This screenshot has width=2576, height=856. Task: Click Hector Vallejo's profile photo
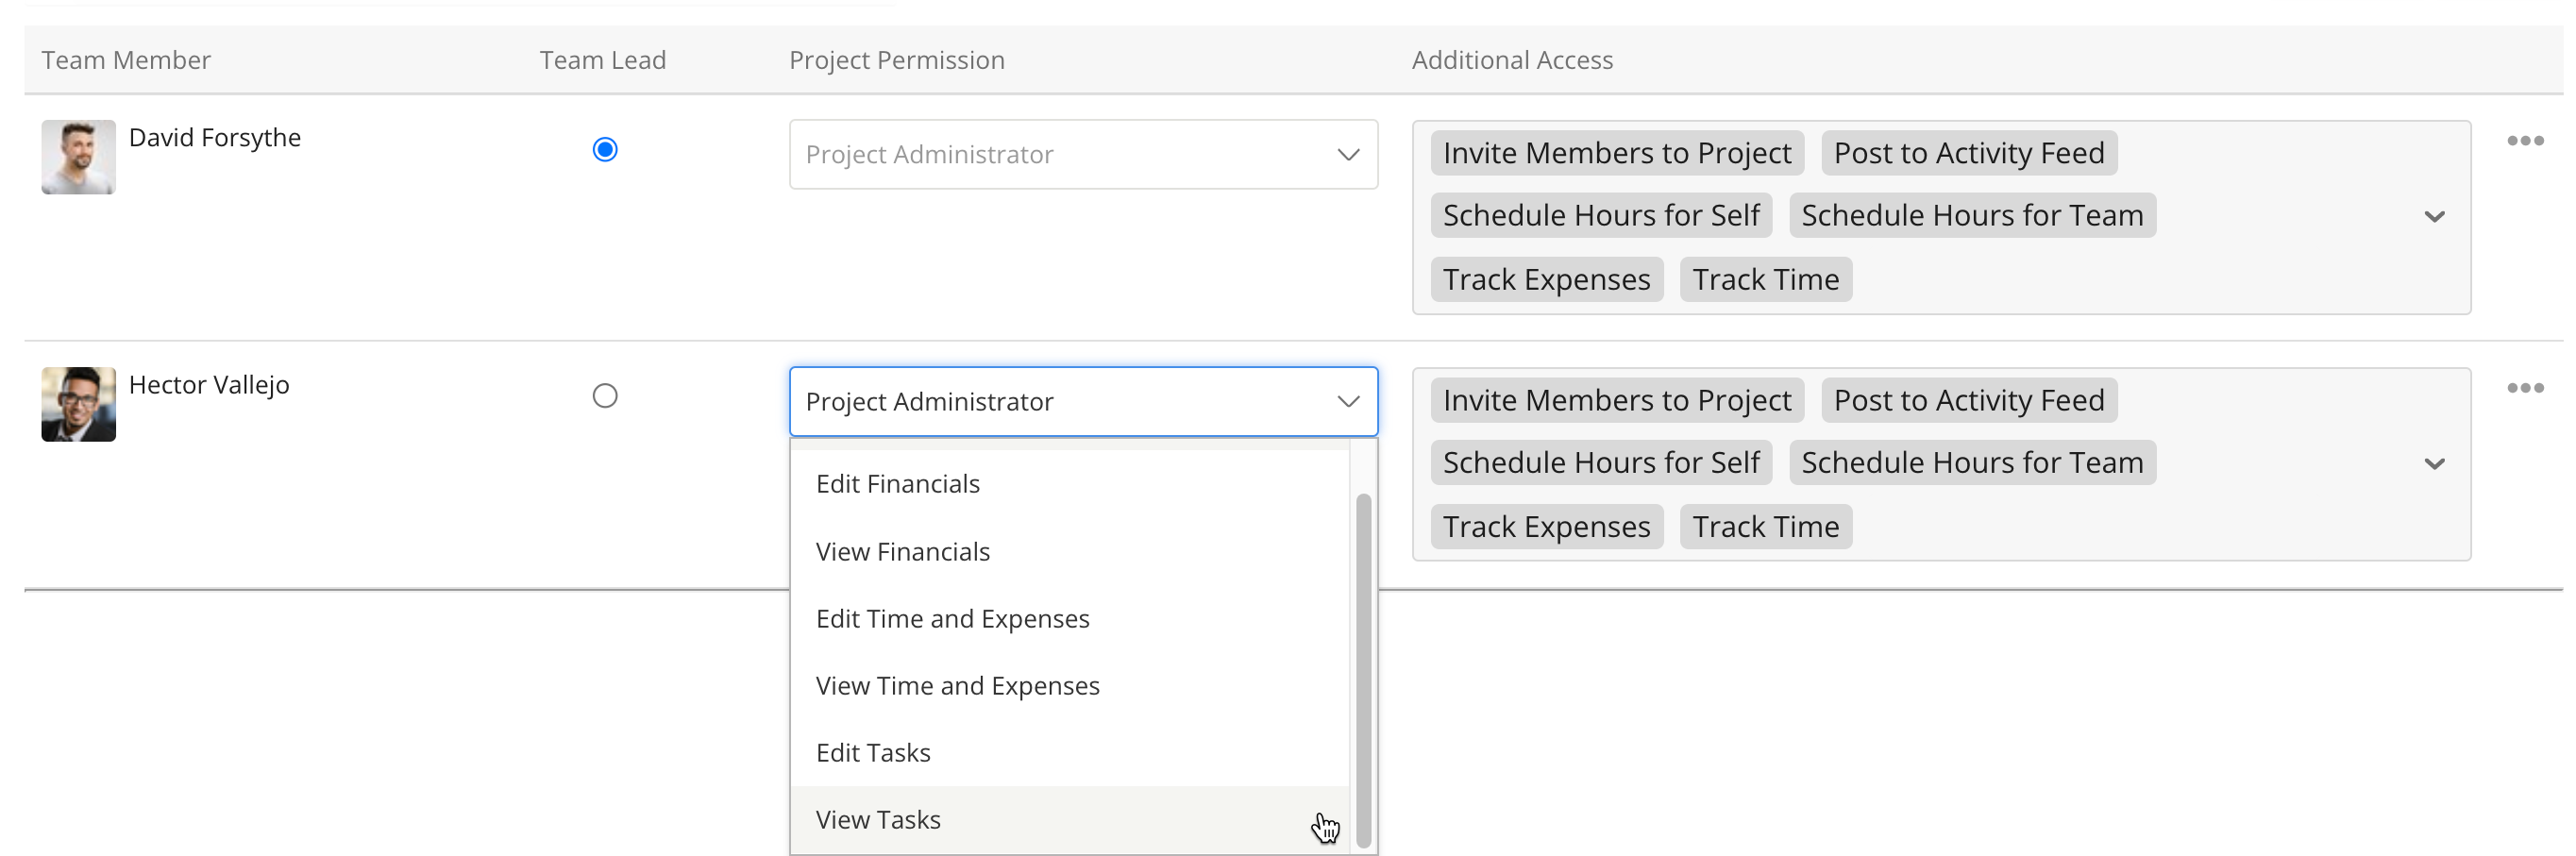[x=78, y=404]
